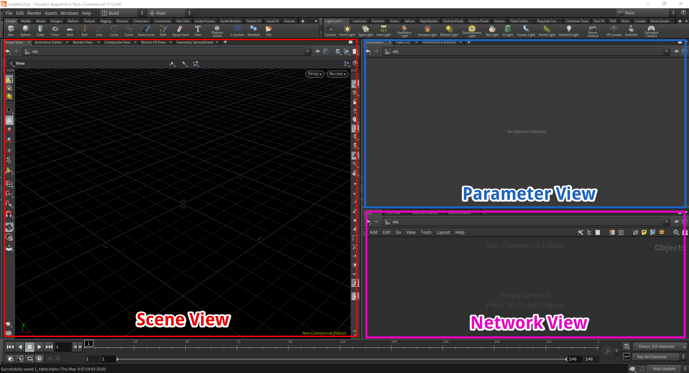Image resolution: width=689 pixels, height=373 pixels.
Task: Toggle secure selection lock in Scene View
Action: click(x=9, y=120)
